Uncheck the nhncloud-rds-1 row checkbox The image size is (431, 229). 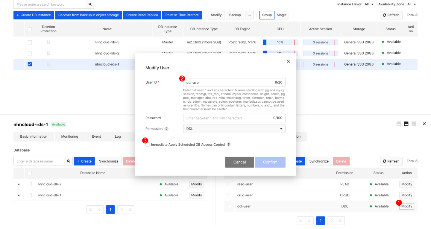pyautogui.click(x=30, y=64)
